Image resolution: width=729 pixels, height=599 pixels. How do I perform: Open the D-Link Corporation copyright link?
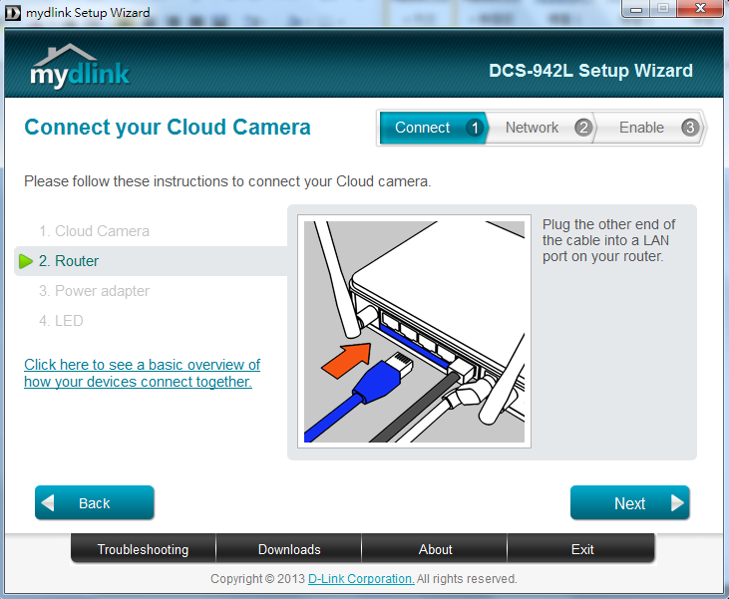click(x=361, y=579)
